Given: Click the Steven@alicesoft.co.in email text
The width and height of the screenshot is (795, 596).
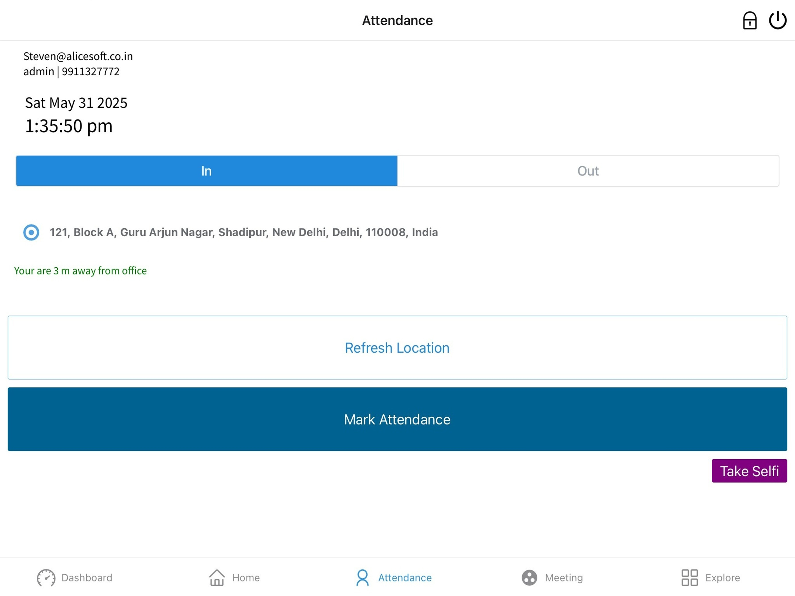Looking at the screenshot, I should click(78, 56).
